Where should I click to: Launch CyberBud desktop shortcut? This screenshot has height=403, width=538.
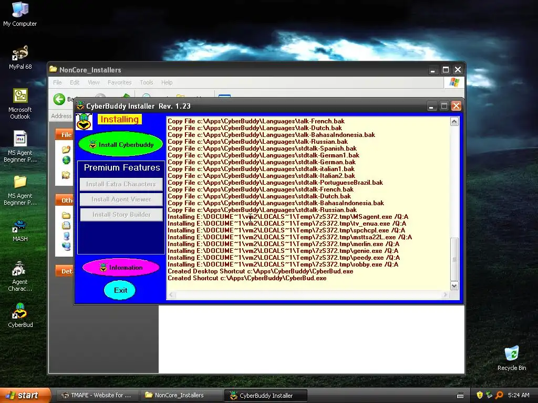tap(20, 315)
